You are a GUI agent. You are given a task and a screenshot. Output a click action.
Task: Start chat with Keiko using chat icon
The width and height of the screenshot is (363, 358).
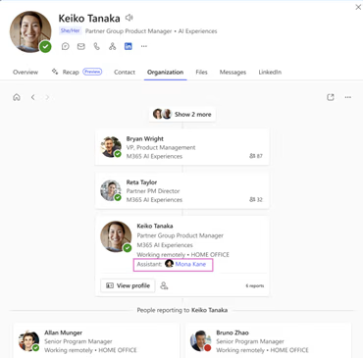66,46
